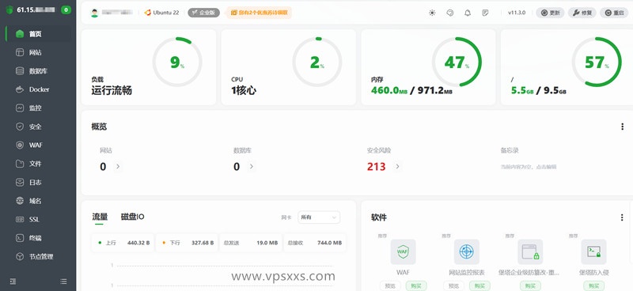This screenshot has width=633, height=291.
Task: Open the CPU 2% usage gauge
Action: pos(317,62)
